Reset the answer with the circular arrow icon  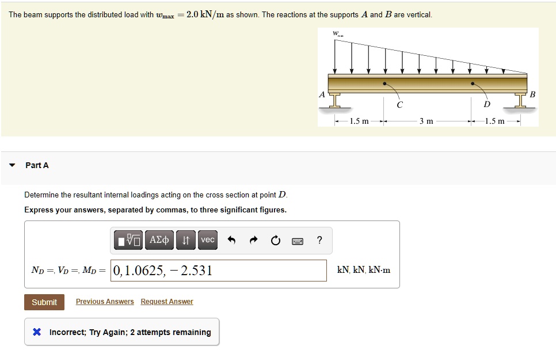275,240
